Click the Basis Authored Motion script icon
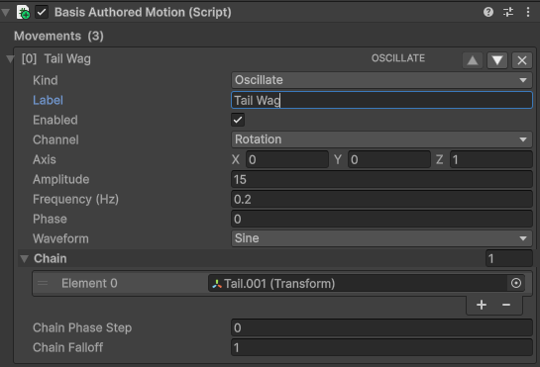The width and height of the screenshot is (540, 367). [23, 12]
